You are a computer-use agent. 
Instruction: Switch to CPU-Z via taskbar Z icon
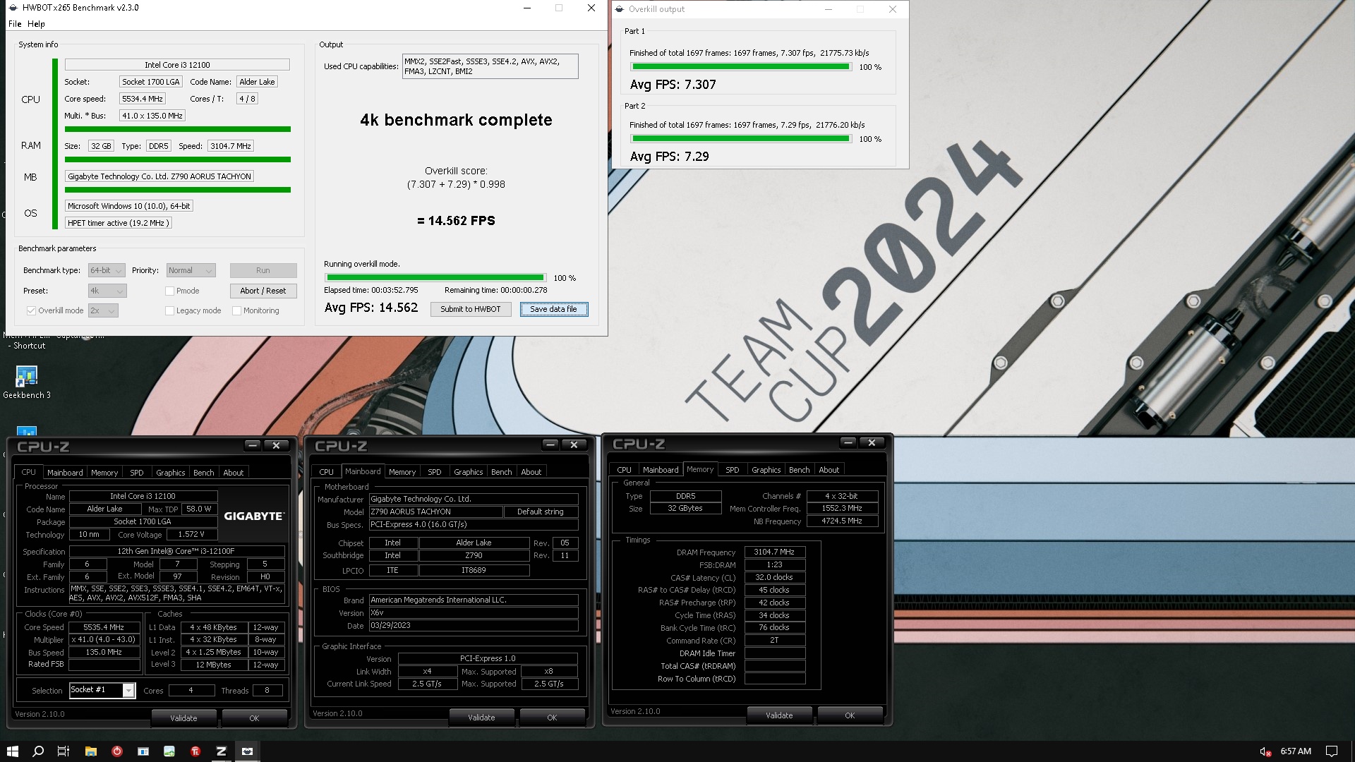click(x=221, y=751)
